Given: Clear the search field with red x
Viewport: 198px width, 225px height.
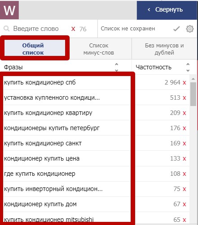Looking at the screenshot, I should [x=73, y=29].
